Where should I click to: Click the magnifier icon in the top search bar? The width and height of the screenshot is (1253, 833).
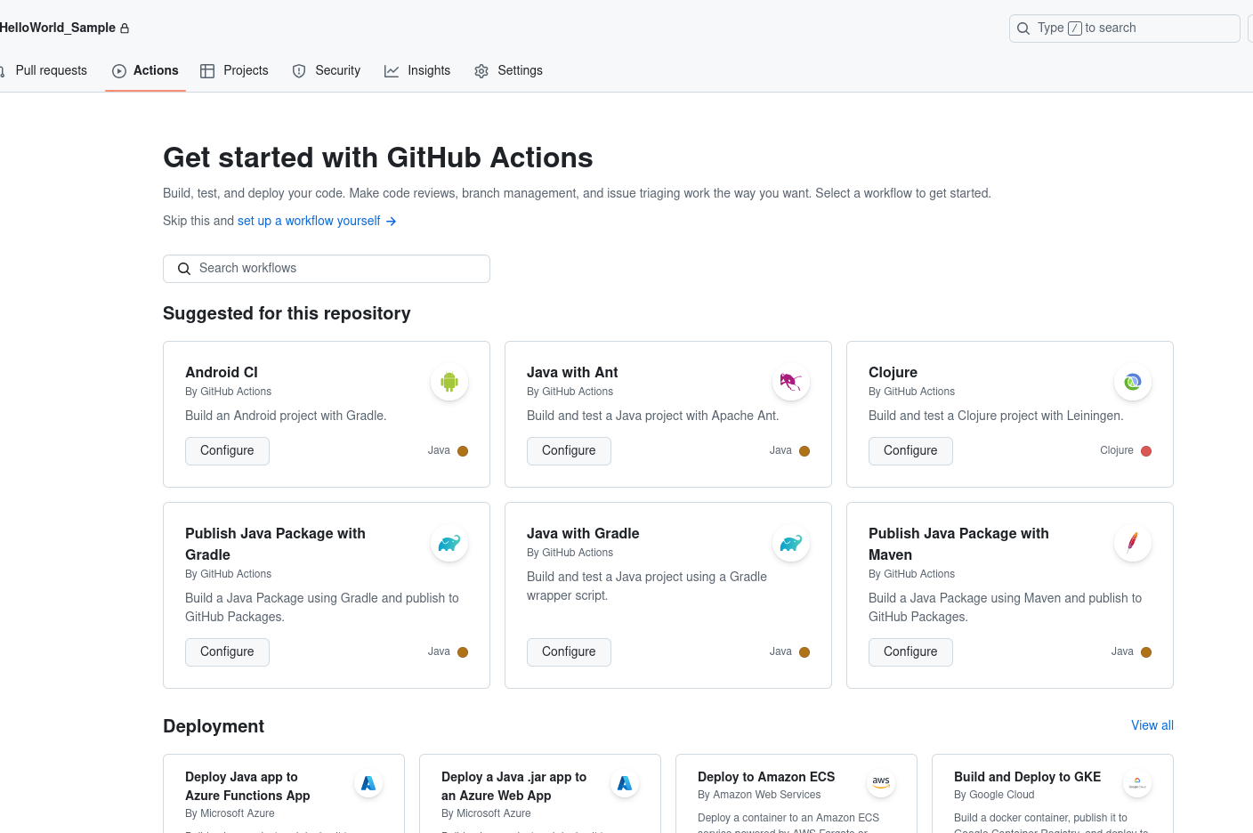[x=1023, y=28]
